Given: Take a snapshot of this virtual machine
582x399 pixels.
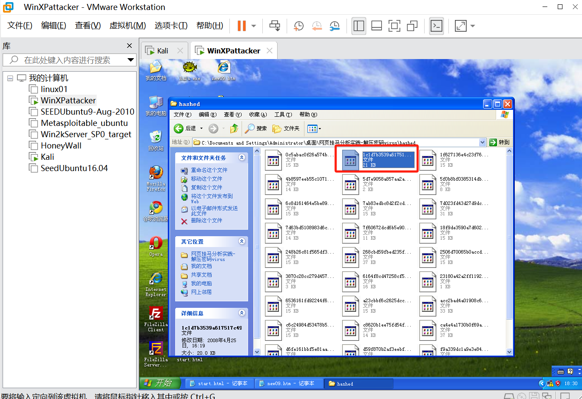Looking at the screenshot, I should 299,26.
